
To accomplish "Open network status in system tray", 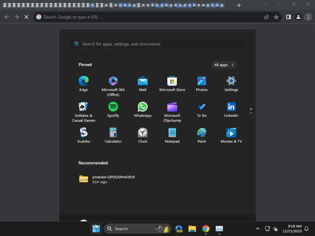I will pyautogui.click(x=267, y=229).
